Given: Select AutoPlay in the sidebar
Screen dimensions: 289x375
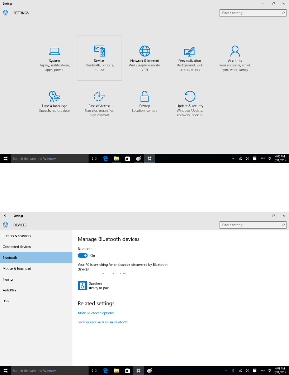Looking at the screenshot, I should click(x=36, y=290).
